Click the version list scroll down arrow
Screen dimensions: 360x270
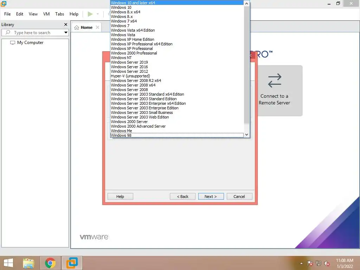point(246,135)
